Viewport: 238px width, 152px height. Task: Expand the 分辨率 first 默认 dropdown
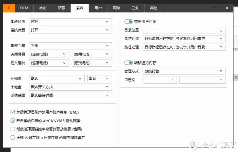click(x=57, y=79)
